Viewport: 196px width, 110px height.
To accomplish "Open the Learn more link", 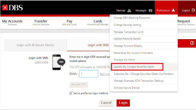I will click(42, 62).
